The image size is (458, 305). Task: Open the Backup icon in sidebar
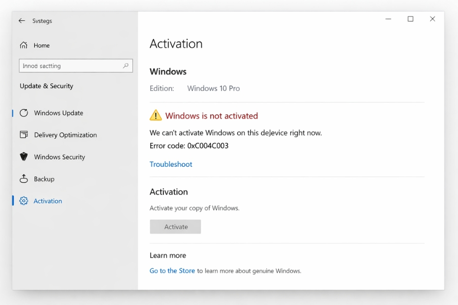[24, 179]
